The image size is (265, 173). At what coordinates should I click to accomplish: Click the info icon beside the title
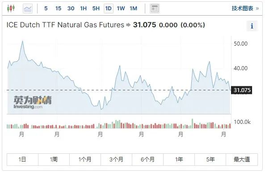tap(252, 26)
